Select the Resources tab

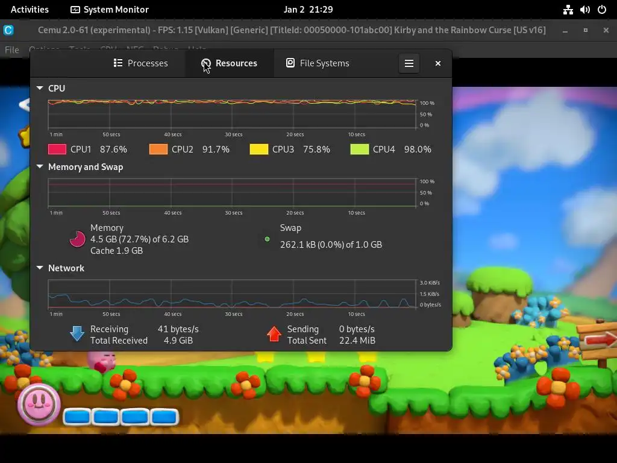229,63
